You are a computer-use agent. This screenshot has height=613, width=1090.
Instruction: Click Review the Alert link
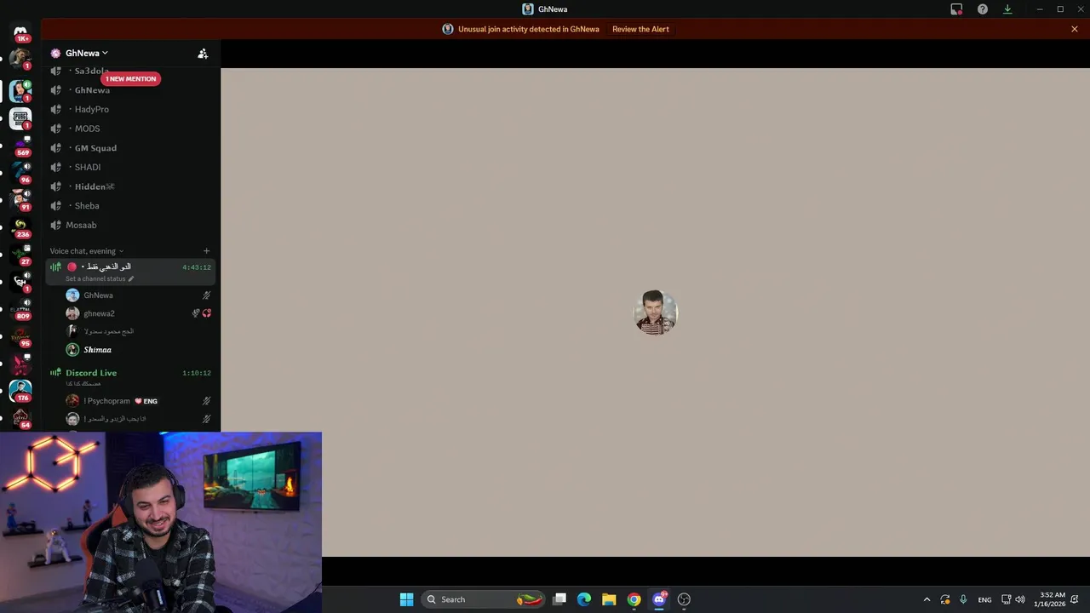(640, 29)
